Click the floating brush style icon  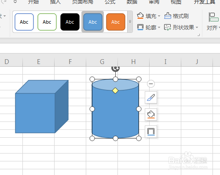click(x=151, y=97)
